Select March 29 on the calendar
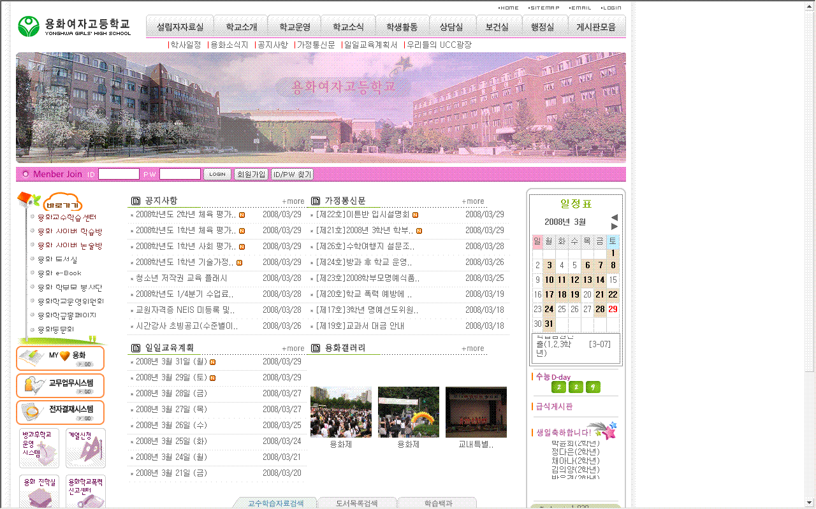This screenshot has height=509, width=816. 613,309
